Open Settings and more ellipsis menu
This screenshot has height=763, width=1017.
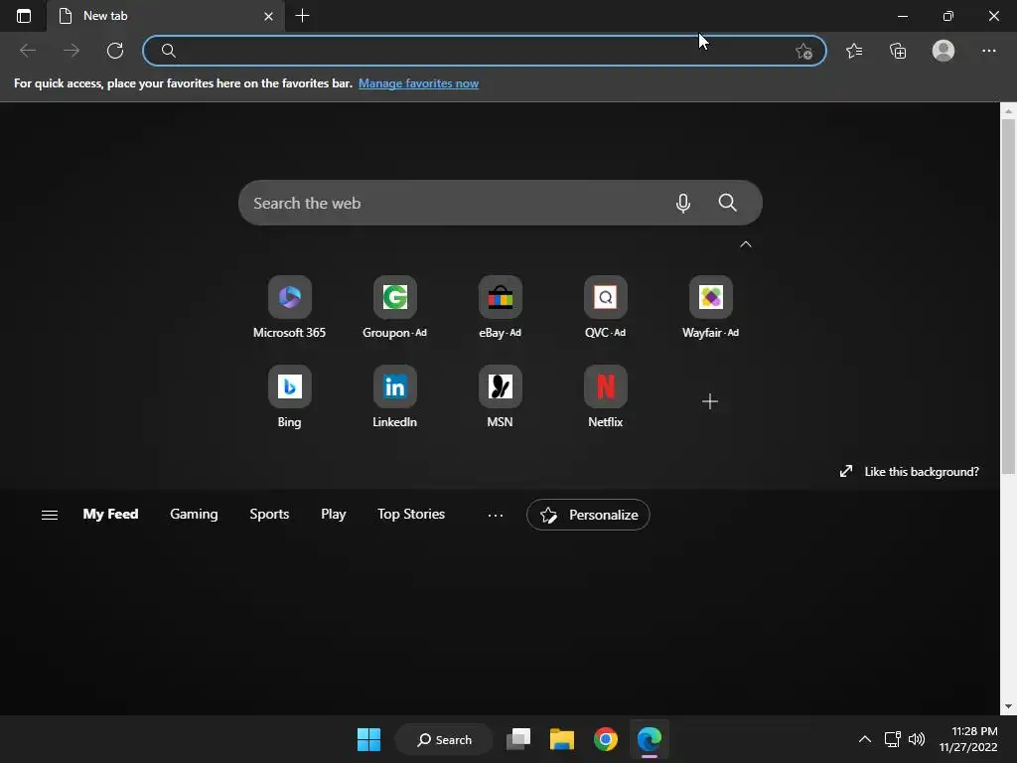pos(988,51)
